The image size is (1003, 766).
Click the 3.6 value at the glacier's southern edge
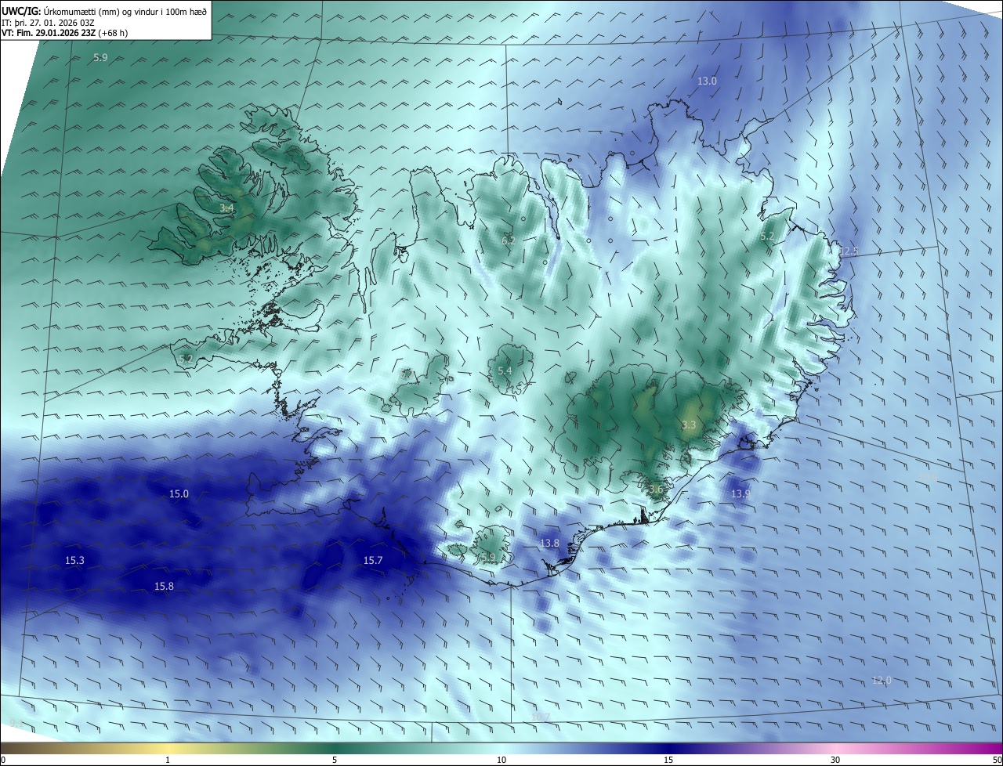[656, 490]
